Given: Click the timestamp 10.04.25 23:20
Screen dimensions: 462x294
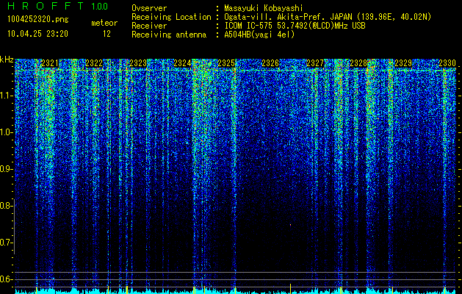Looking at the screenshot, I should point(37,34).
